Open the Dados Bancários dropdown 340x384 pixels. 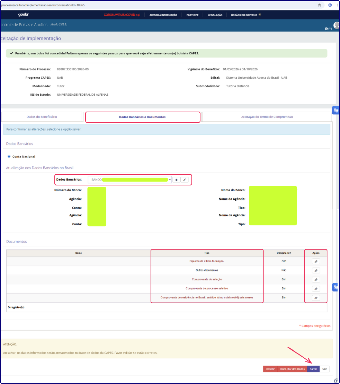tap(129, 180)
